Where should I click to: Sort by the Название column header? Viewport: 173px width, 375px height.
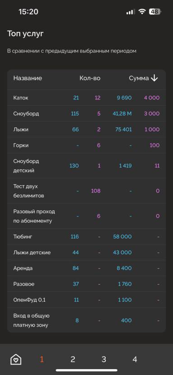(28, 78)
